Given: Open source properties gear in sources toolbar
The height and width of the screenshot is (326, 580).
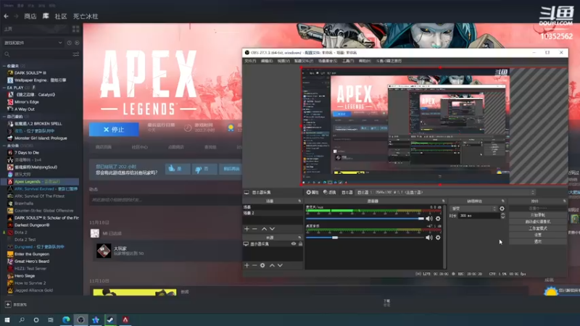Looking at the screenshot, I should point(262,265).
